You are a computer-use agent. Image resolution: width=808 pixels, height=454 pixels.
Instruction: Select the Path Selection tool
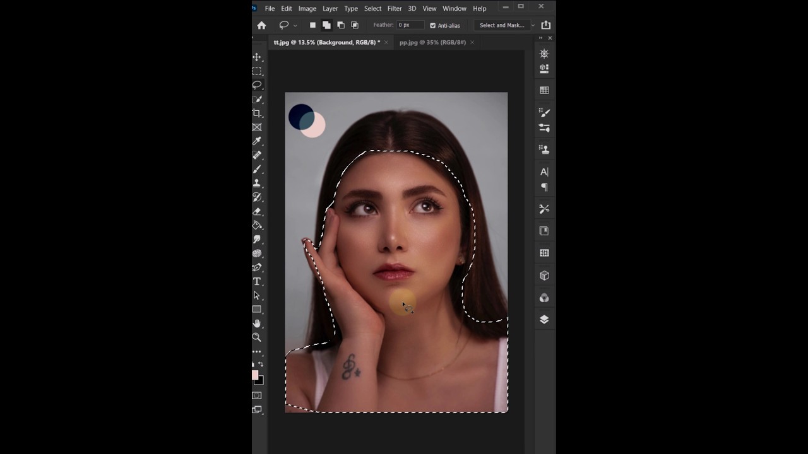[x=257, y=295]
